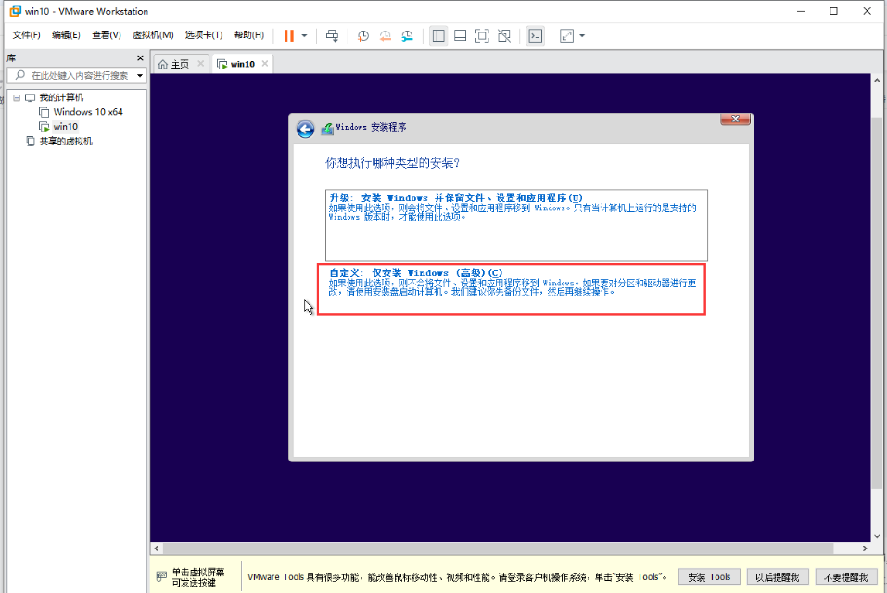887x593 pixels.
Task: Select win10 virtual machine in library
Action: click(x=65, y=127)
